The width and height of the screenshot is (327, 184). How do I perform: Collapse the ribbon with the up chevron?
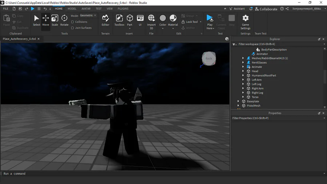pyautogui.click(x=225, y=9)
